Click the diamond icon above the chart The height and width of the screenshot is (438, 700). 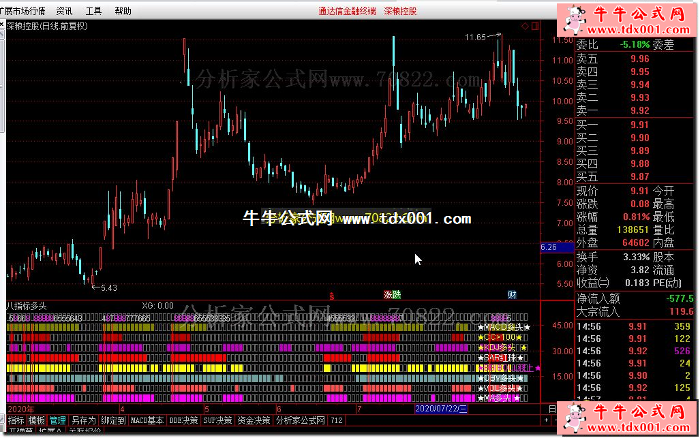[525, 27]
